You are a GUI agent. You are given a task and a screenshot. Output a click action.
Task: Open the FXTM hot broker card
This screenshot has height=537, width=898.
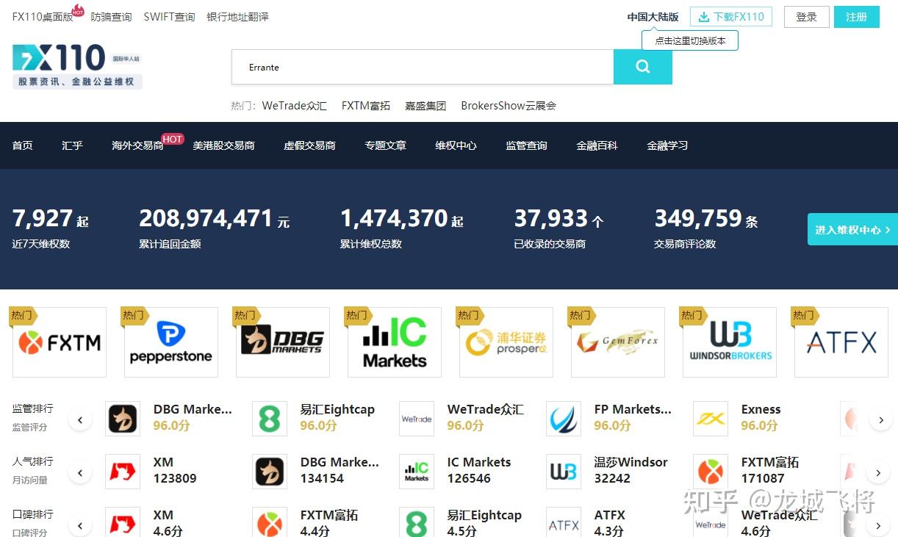tap(60, 342)
